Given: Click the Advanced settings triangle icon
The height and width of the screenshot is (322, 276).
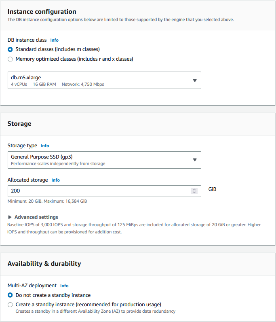Looking at the screenshot, I should click(x=10, y=217).
